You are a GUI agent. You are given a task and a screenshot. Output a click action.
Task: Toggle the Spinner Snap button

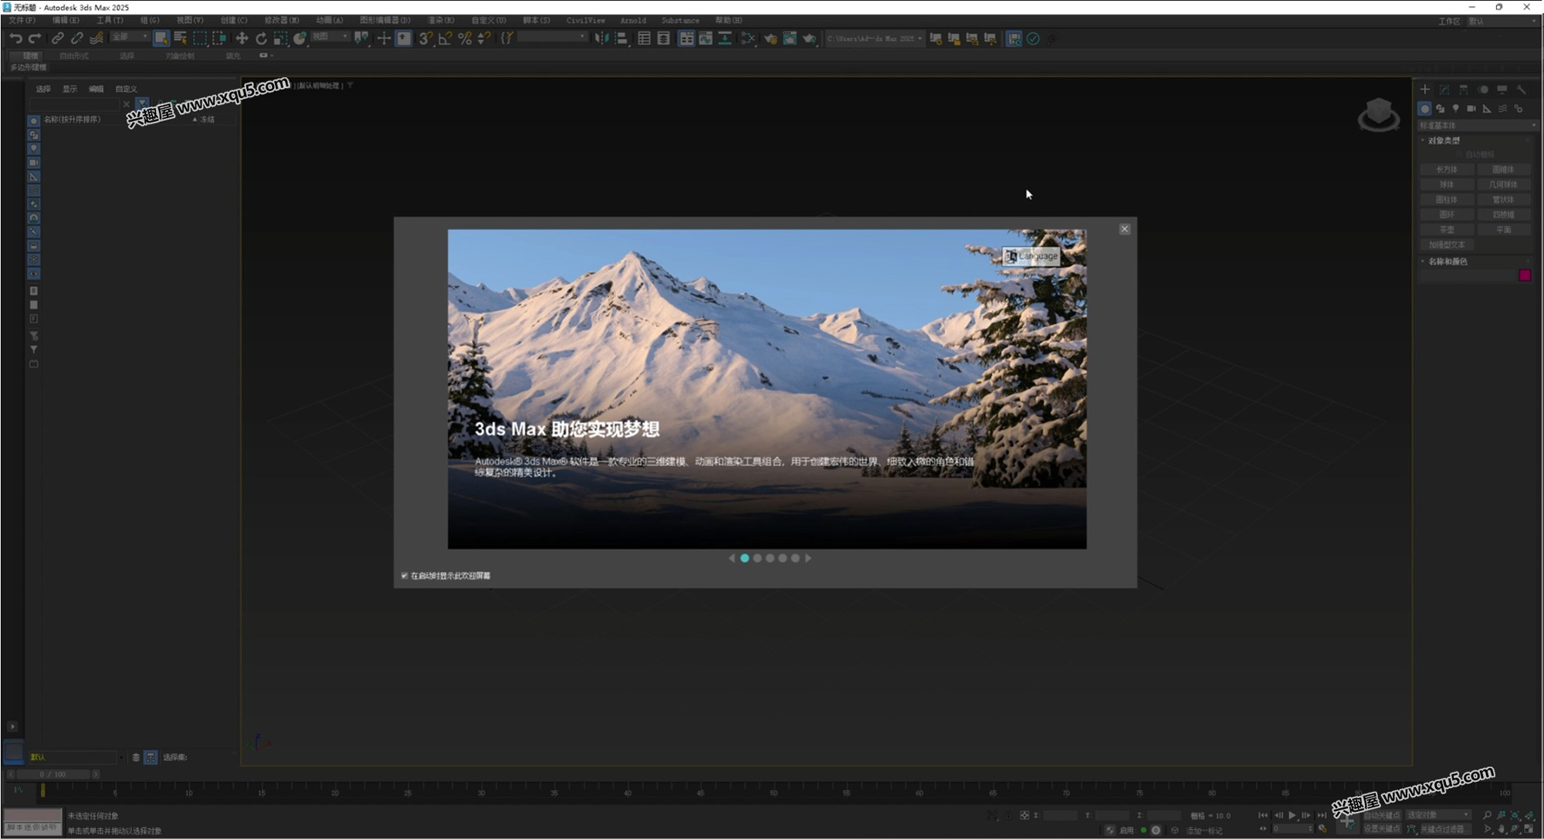click(484, 39)
